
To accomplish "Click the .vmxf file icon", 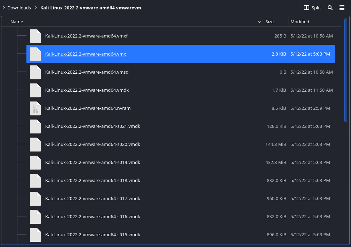I will tap(35, 36).
